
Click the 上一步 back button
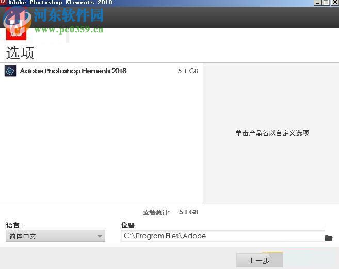[260, 260]
